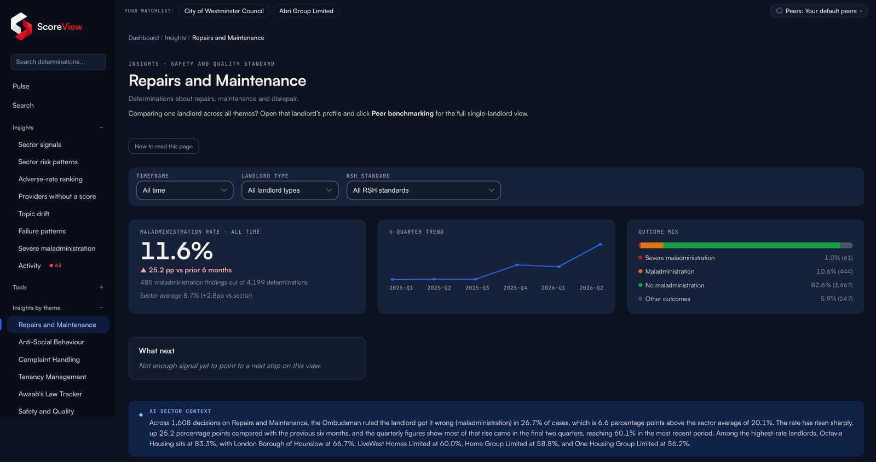
Task: Follow the Dashboard breadcrumb link
Action: coord(143,38)
